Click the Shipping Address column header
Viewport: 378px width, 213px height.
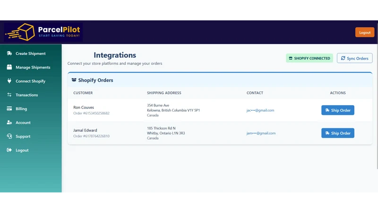click(164, 93)
